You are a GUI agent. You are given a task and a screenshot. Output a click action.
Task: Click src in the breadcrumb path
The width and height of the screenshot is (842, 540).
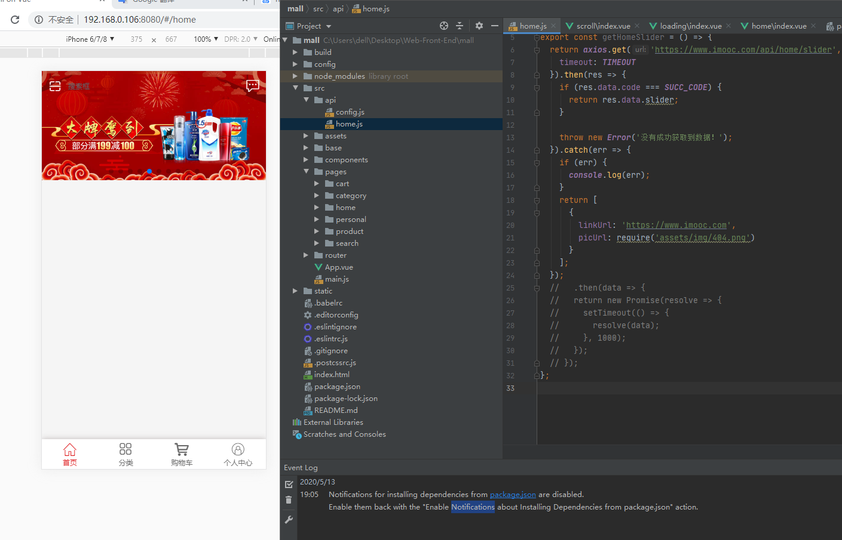click(318, 8)
